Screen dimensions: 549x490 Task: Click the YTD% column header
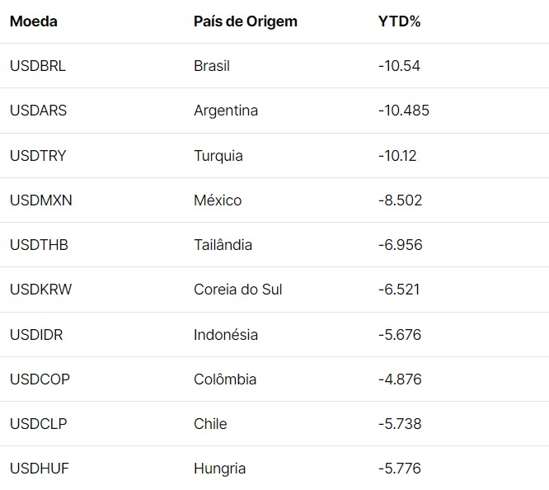click(x=399, y=21)
